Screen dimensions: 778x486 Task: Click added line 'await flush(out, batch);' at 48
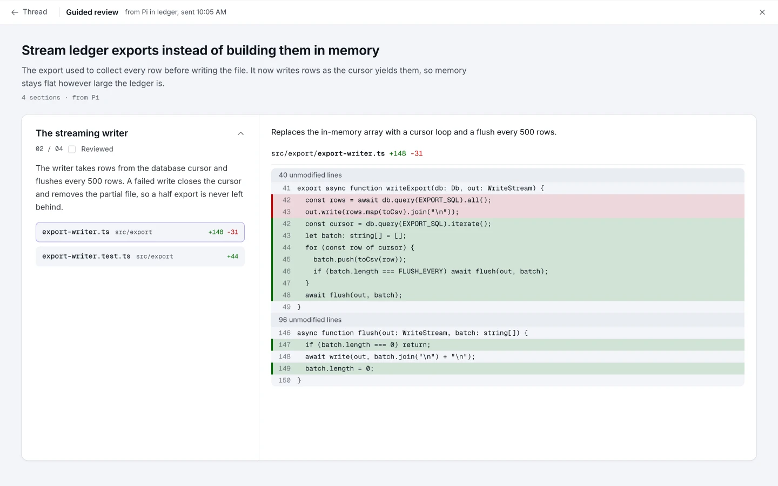click(508, 295)
